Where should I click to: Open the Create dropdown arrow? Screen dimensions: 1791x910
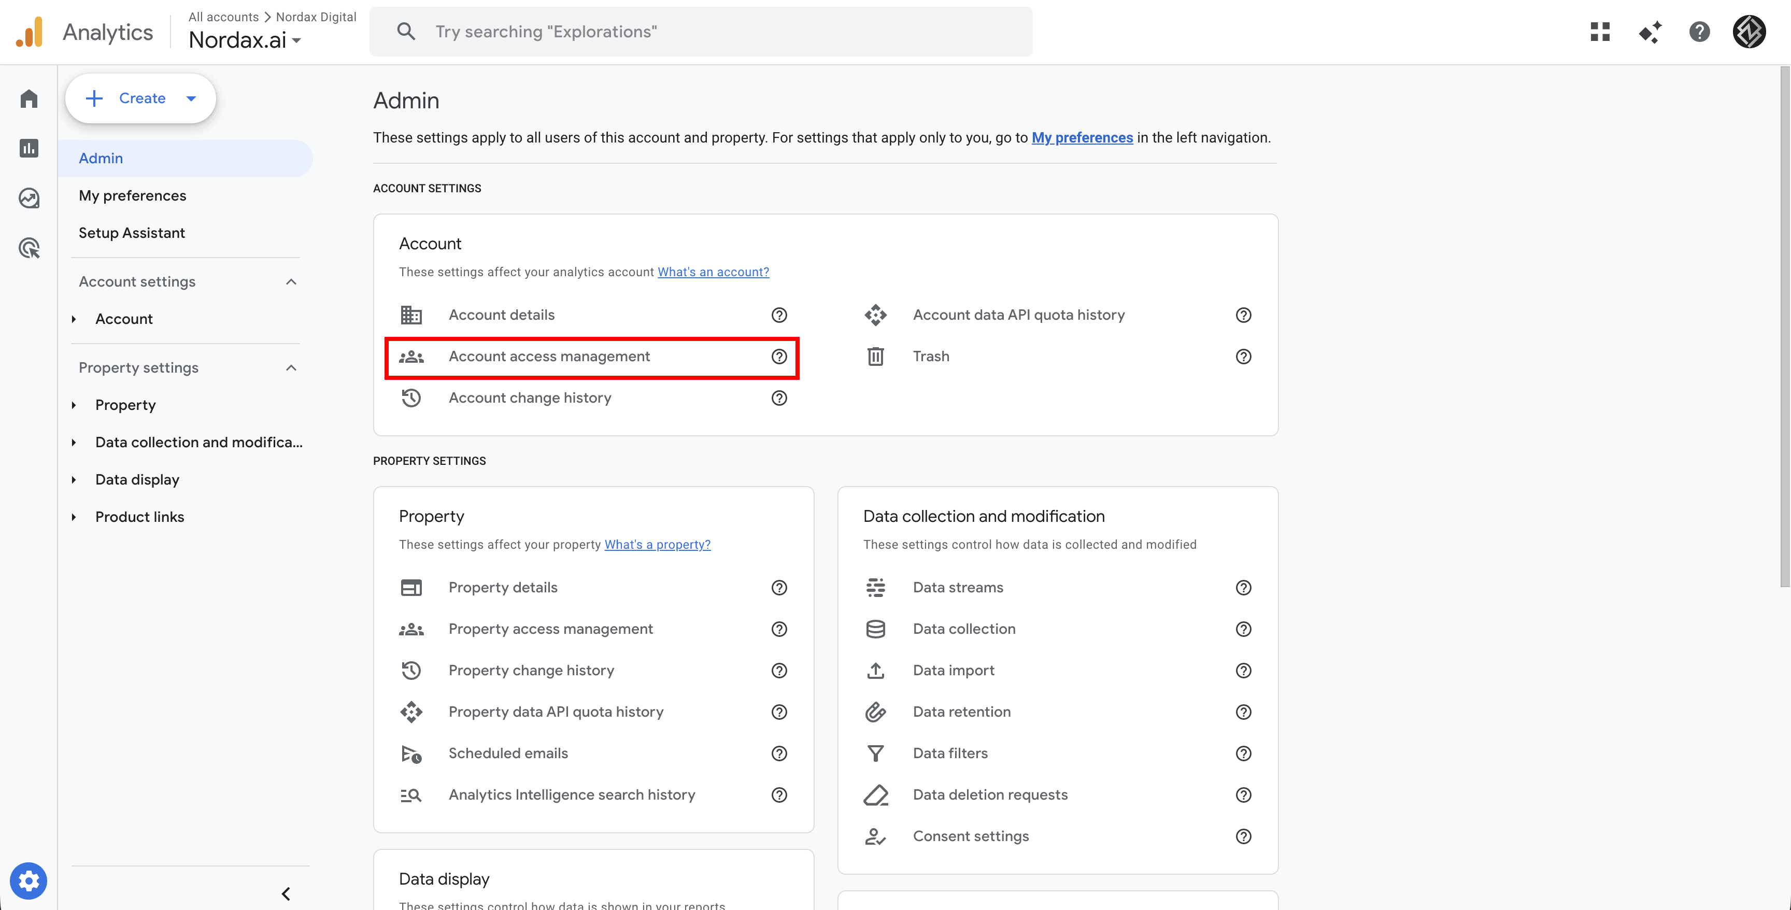tap(191, 98)
